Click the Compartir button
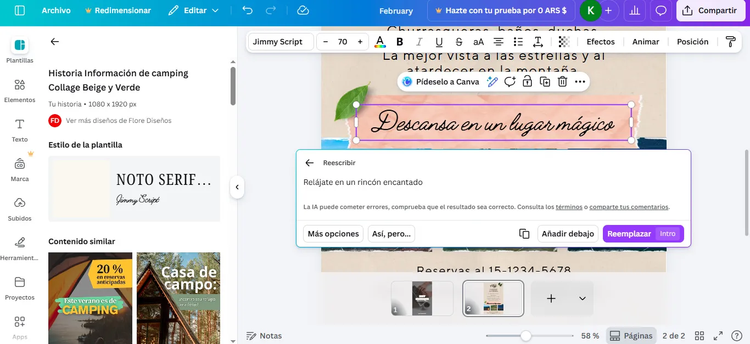 coord(710,10)
